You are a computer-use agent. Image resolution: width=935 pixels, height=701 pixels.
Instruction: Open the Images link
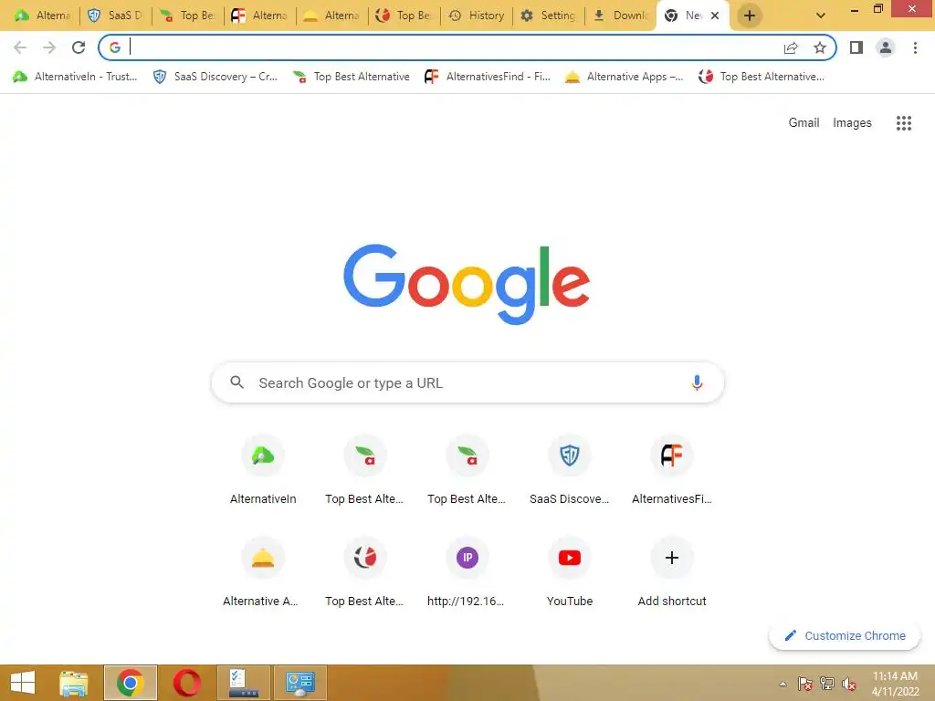[852, 123]
